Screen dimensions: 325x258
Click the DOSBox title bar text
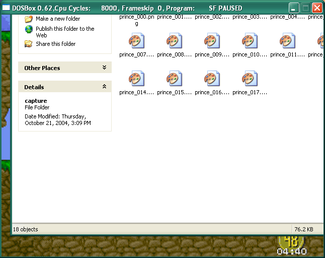tap(127, 8)
